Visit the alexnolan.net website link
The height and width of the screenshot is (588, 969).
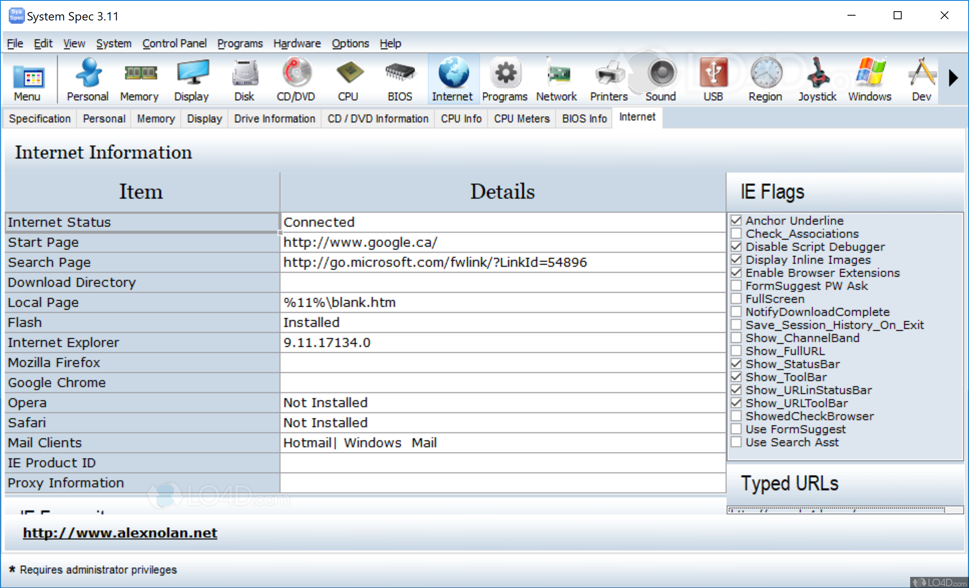[119, 533]
